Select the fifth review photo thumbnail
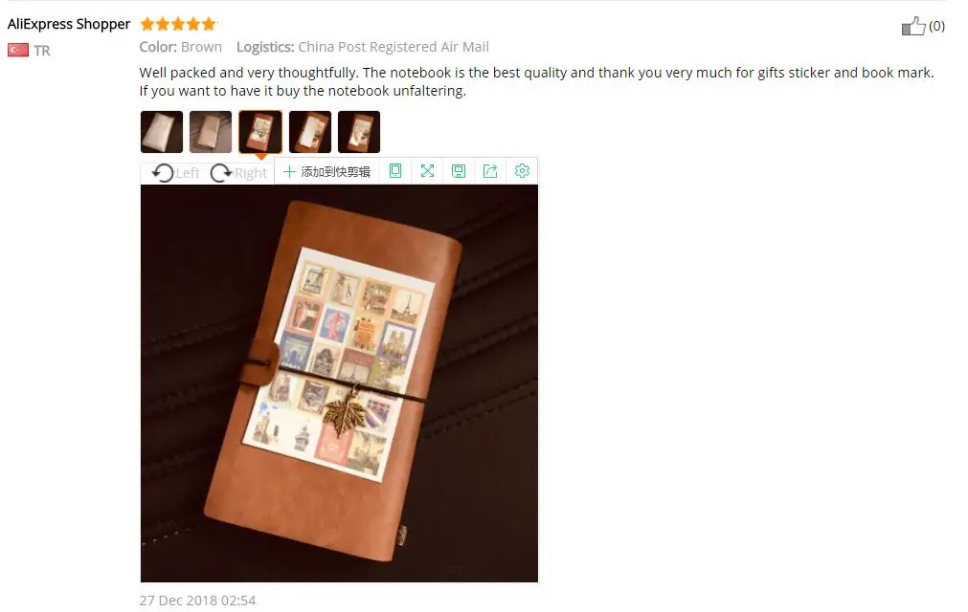Screen dimensions: 968x612 (359, 132)
